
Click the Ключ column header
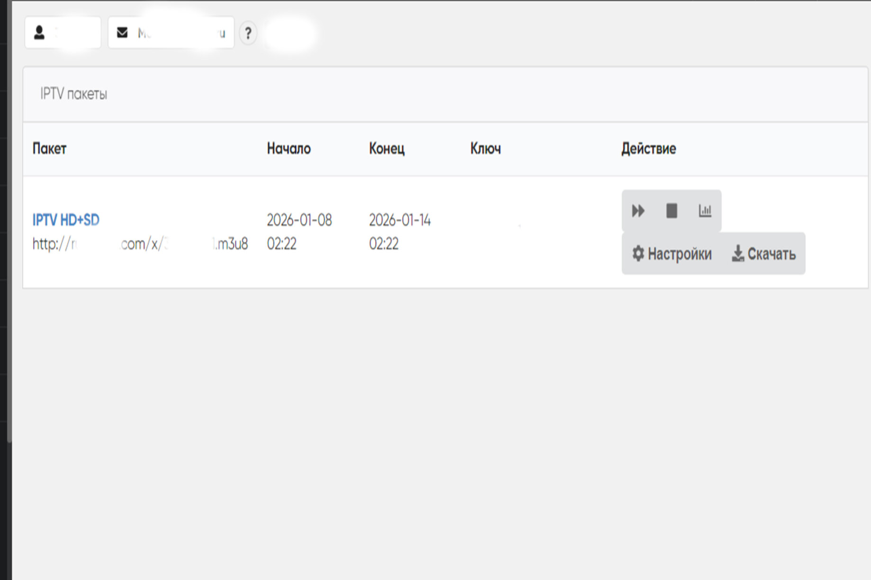pyautogui.click(x=485, y=149)
